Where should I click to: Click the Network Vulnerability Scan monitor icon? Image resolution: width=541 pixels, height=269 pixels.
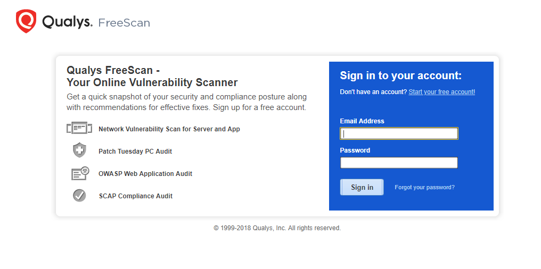coord(79,128)
